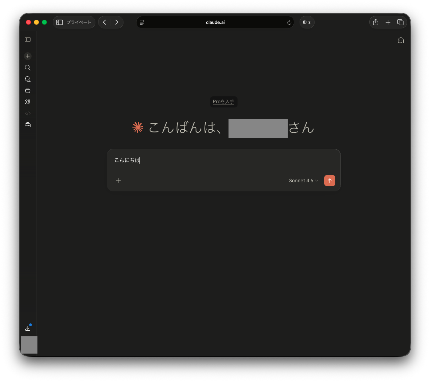
Task: Open the projects icon in sidebar
Action: [28, 90]
